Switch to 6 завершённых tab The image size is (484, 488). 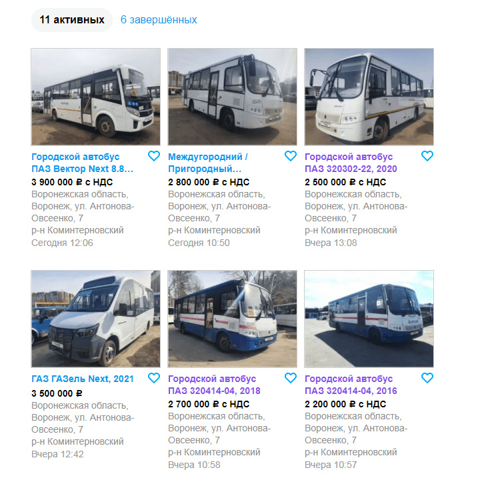pos(159,19)
